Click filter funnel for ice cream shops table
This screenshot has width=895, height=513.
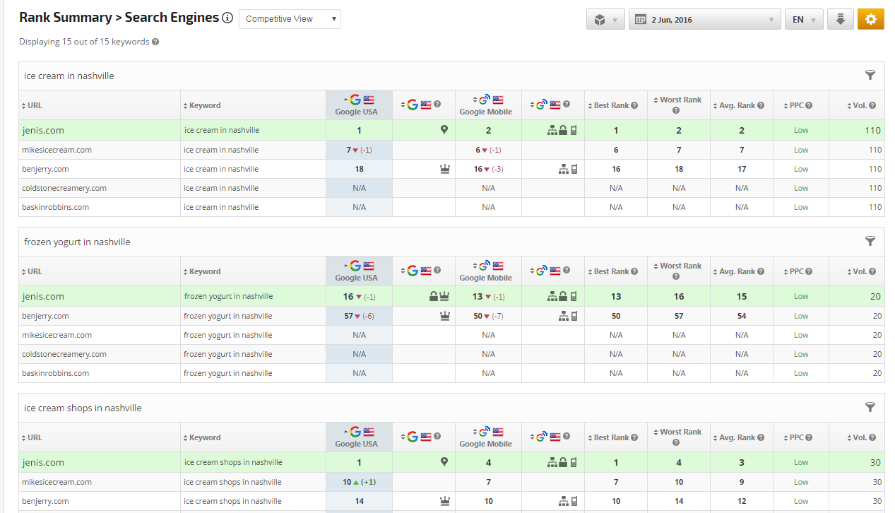[x=870, y=408]
